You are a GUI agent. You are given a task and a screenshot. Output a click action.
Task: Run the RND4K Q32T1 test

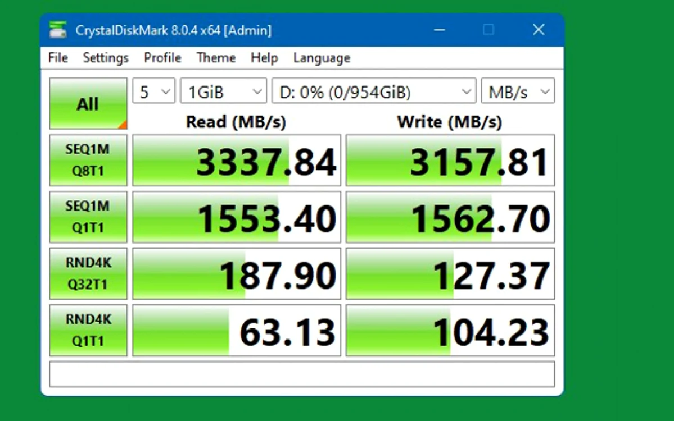coord(88,273)
